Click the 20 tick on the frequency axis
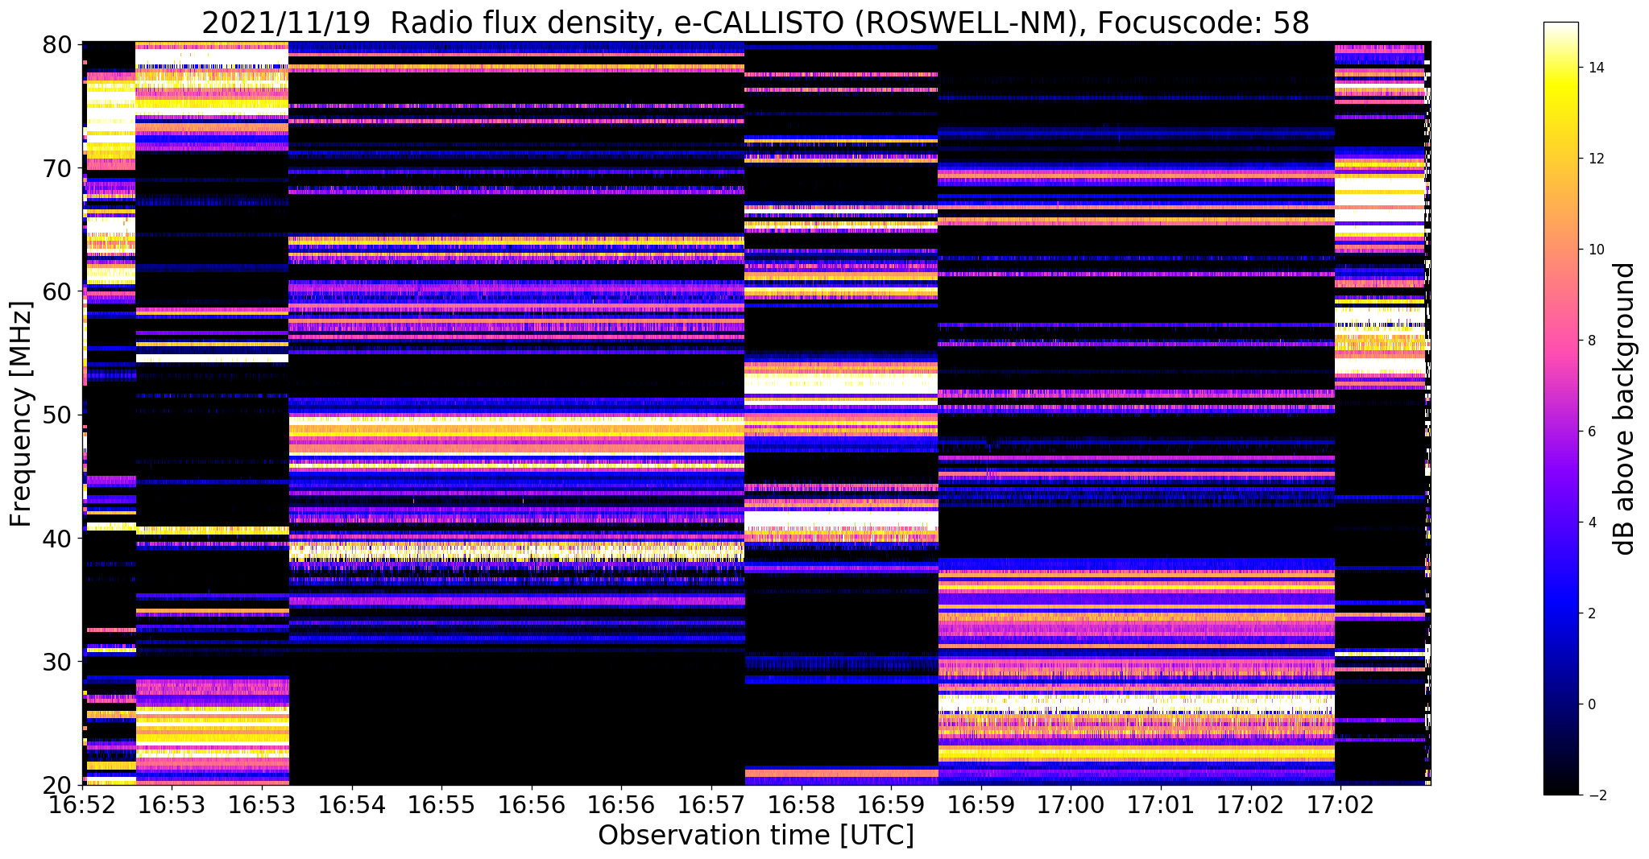This screenshot has width=1649, height=859. point(57,784)
